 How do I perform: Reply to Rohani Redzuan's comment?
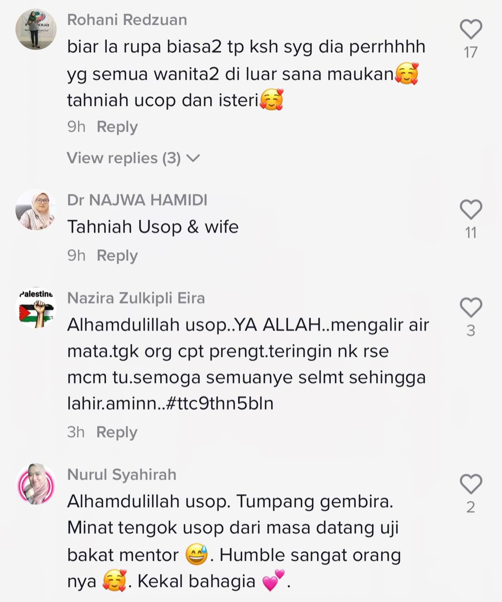tap(117, 127)
